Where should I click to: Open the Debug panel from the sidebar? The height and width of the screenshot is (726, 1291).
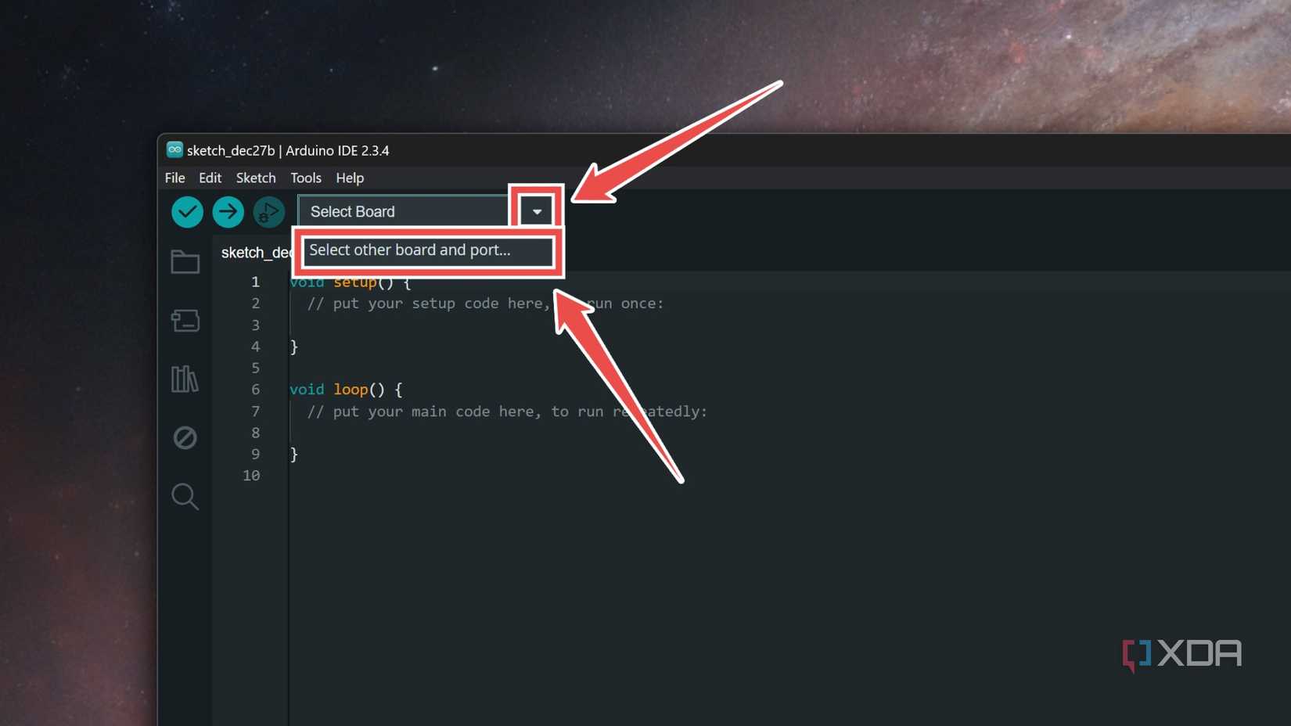tap(185, 437)
